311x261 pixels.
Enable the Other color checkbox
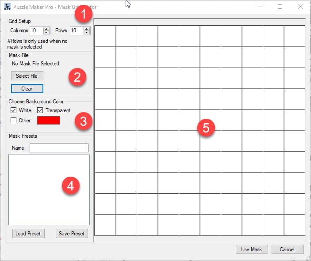13,121
